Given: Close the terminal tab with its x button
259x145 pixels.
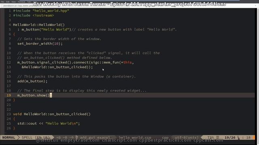Looking at the screenshot, I should pos(255,6).
